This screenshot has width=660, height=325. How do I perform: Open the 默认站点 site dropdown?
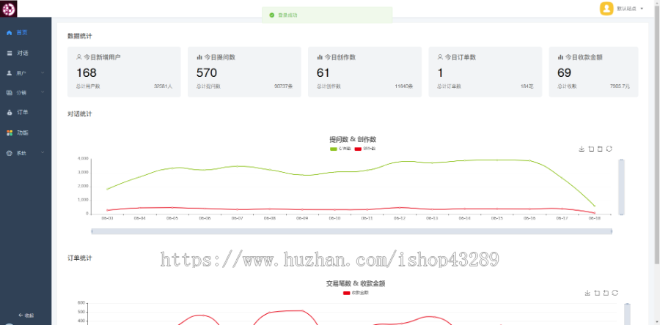pos(630,8)
